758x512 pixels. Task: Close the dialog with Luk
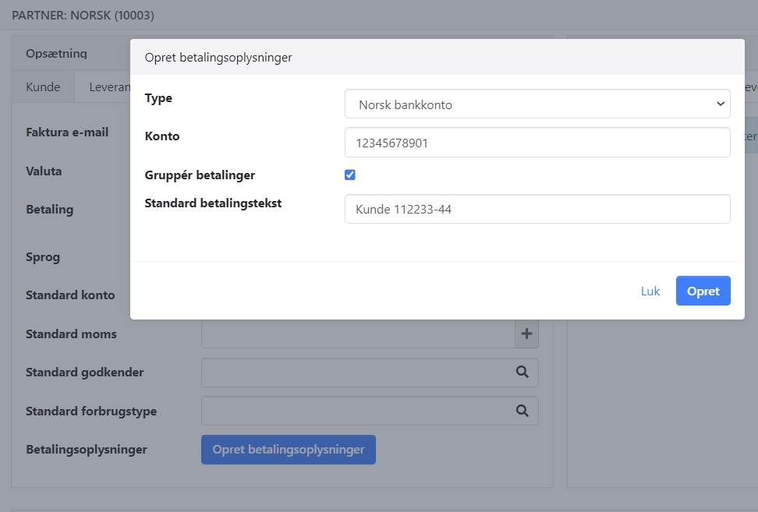[x=650, y=291]
